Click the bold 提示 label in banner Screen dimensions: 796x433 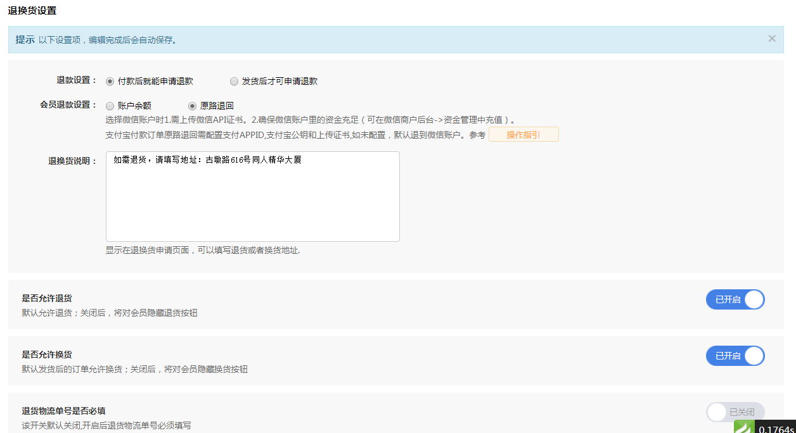tap(25, 39)
